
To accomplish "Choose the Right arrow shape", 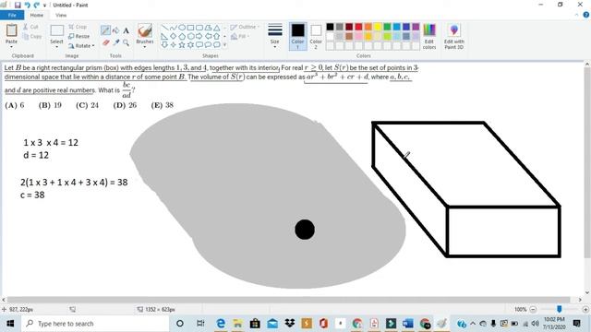I will click(199, 36).
